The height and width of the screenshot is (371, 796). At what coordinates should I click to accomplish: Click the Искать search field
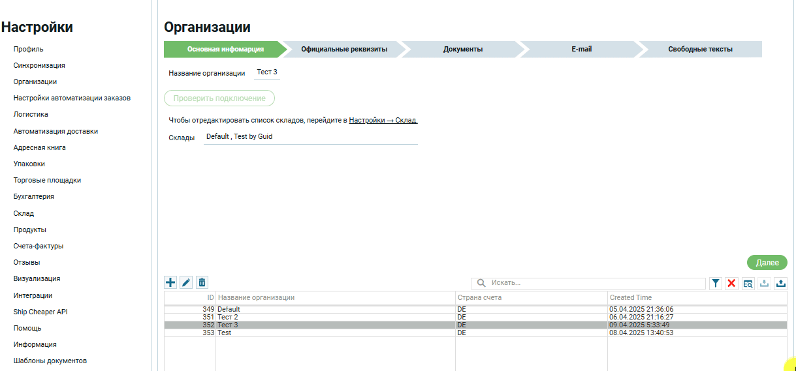click(x=596, y=283)
